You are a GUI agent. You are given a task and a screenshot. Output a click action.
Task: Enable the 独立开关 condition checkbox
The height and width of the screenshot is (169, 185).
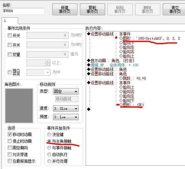(10, 72)
